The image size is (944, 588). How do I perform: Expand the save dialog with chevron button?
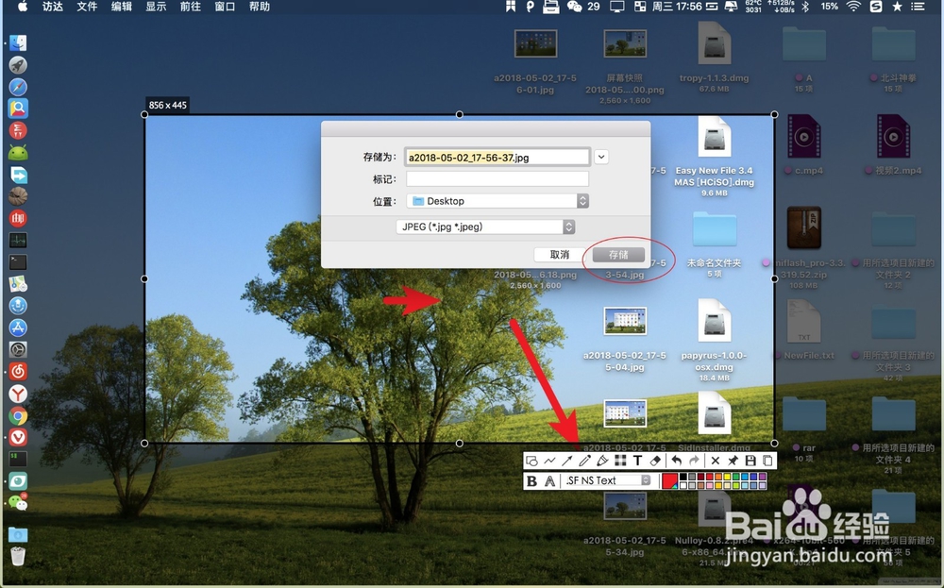[x=600, y=157]
